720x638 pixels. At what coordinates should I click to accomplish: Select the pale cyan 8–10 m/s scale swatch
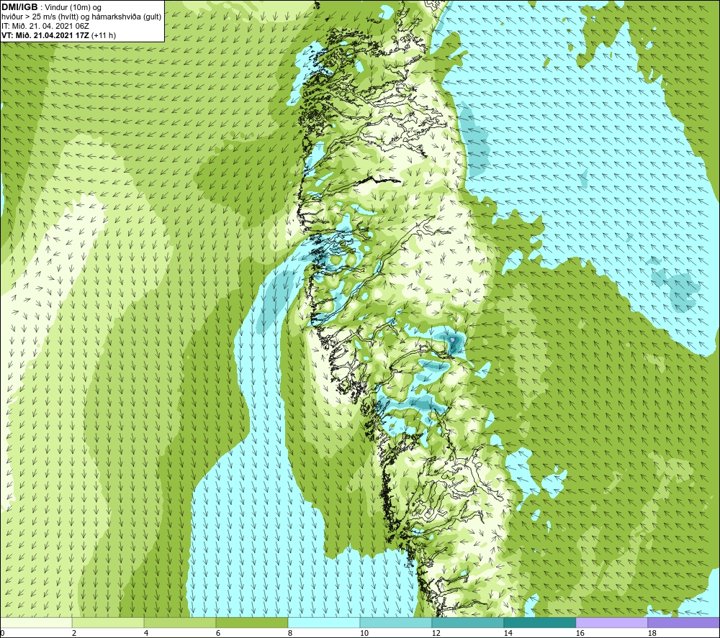[324, 622]
